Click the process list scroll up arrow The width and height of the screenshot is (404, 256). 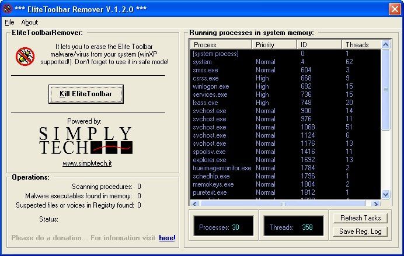(x=385, y=45)
